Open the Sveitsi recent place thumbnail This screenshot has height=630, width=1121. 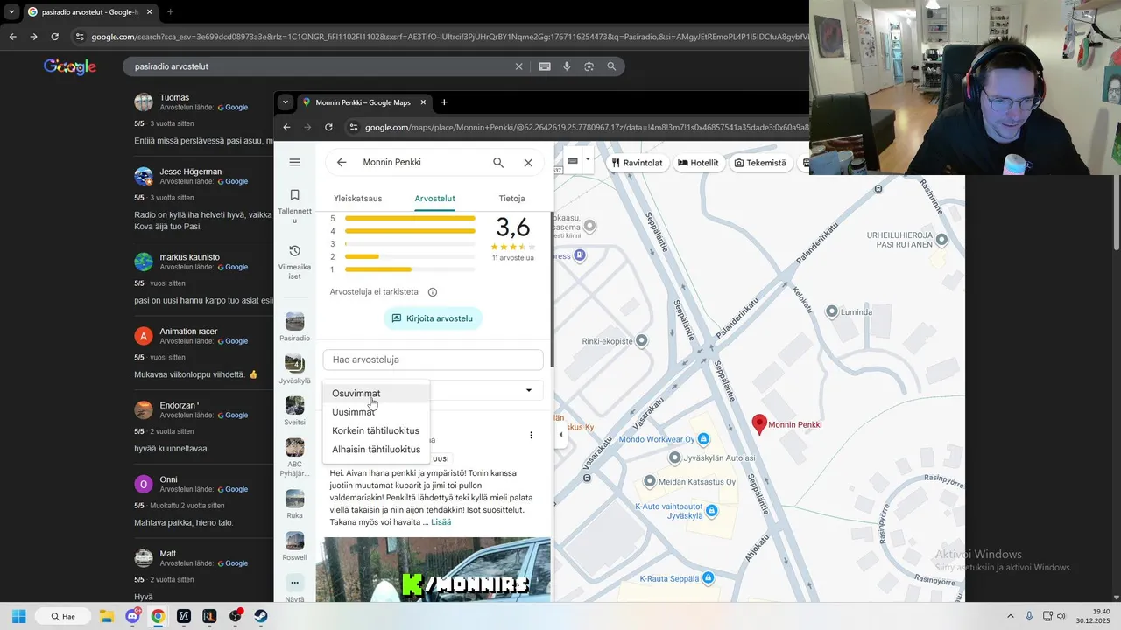point(294,406)
